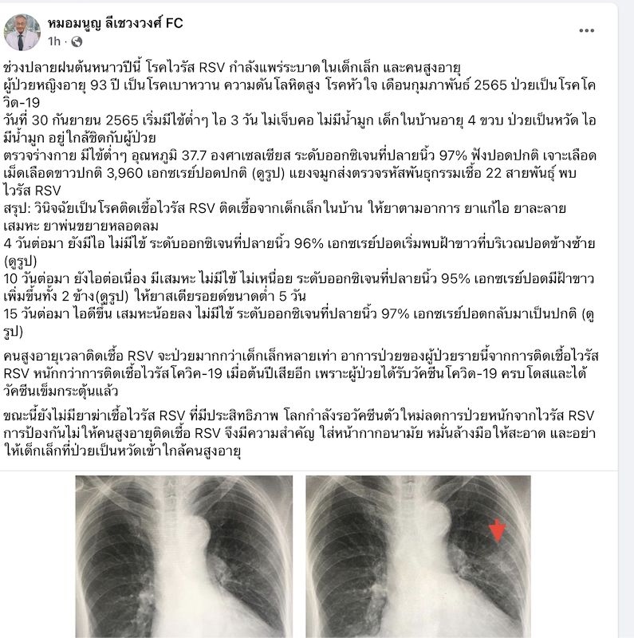Click the globe public audience icon
Image resolution: width=634 pixels, height=638 pixels.
(77, 41)
